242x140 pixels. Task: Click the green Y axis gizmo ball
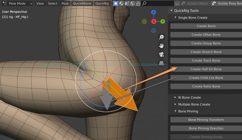pyautogui.click(x=163, y=21)
